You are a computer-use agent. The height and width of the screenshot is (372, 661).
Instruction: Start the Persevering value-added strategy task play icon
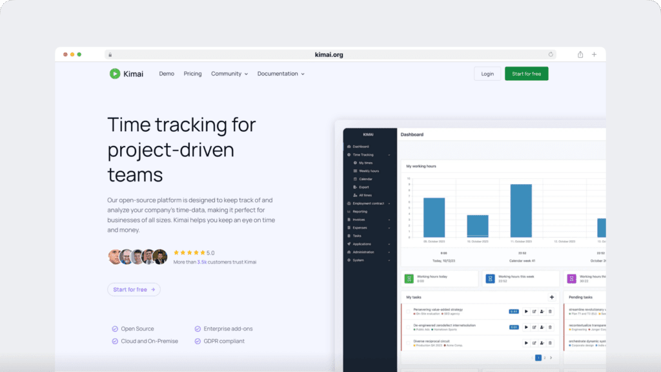coord(526,311)
